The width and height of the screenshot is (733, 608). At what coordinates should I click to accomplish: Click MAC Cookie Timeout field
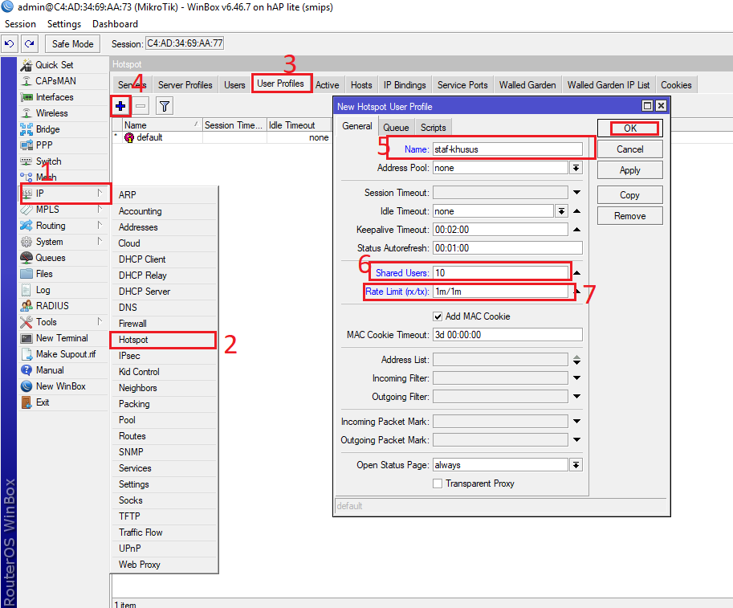[507, 335]
